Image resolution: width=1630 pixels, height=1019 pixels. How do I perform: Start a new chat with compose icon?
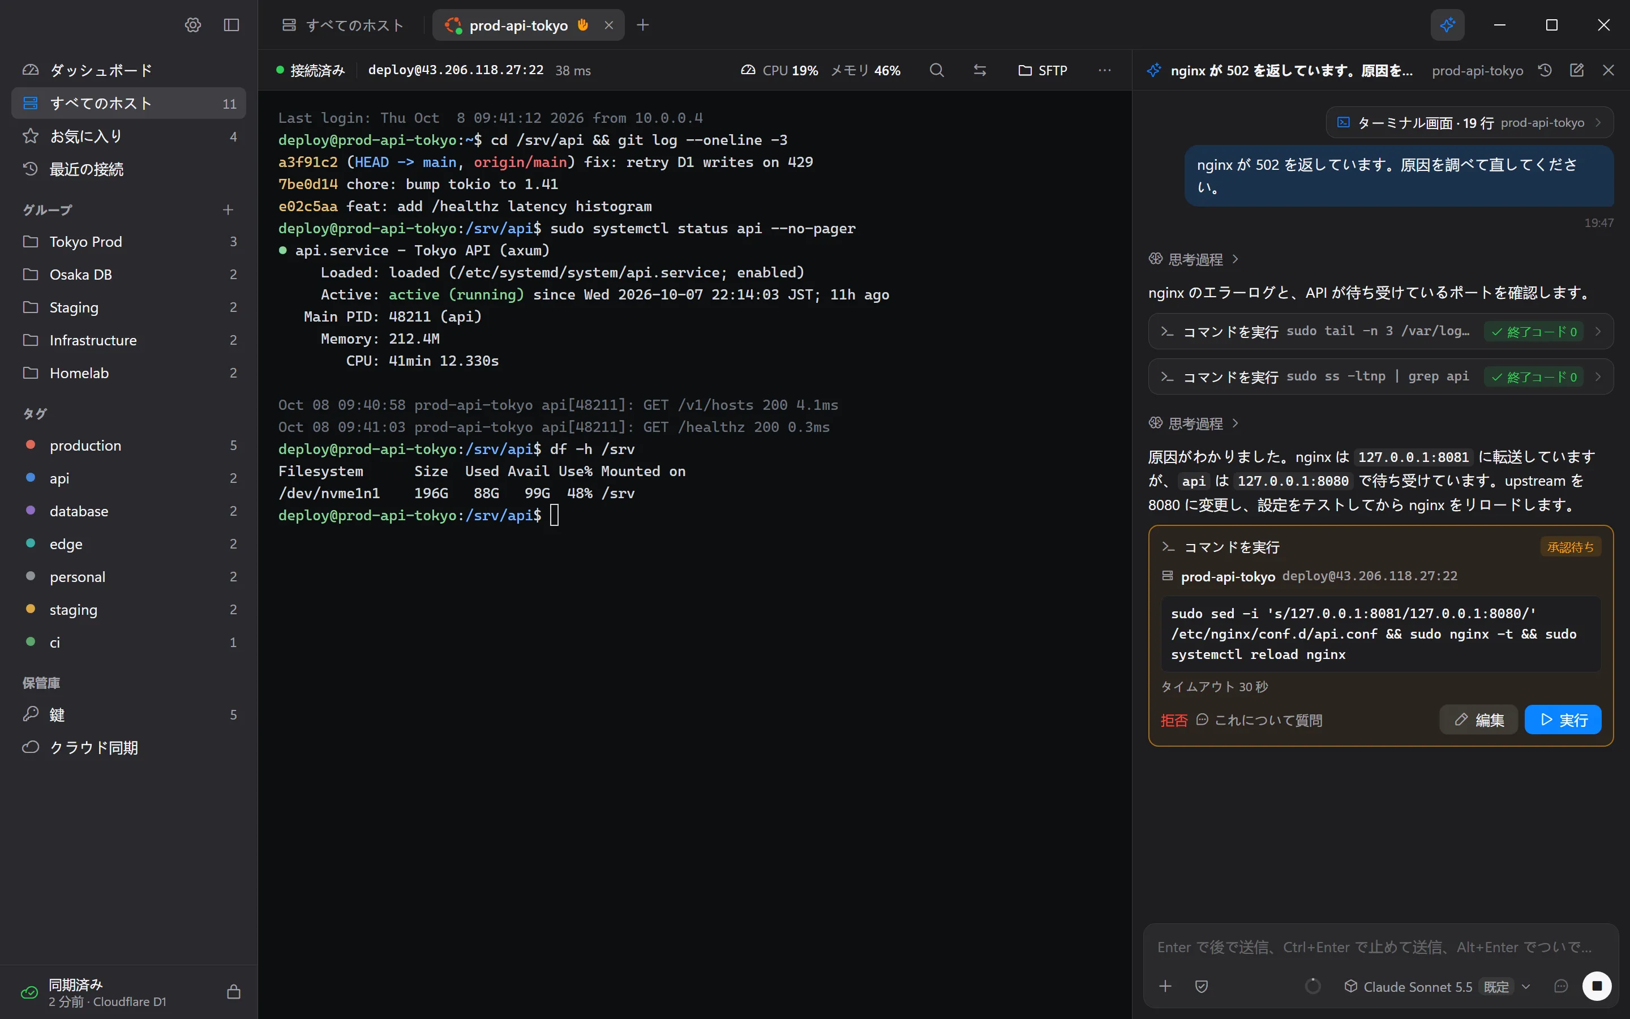[x=1576, y=70]
